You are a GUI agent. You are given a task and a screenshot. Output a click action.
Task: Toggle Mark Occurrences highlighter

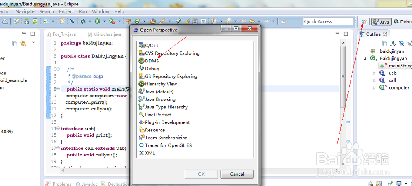pyautogui.click(x=186, y=21)
